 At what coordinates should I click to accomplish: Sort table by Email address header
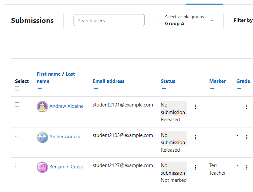tap(109, 81)
